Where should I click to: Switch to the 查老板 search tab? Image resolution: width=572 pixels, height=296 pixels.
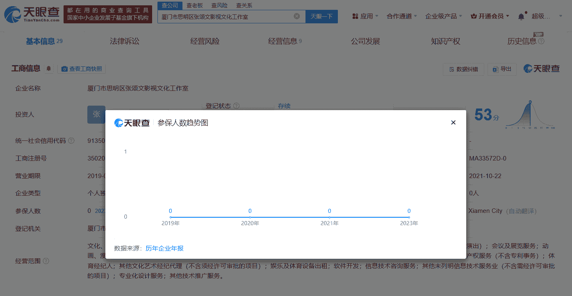195,5
